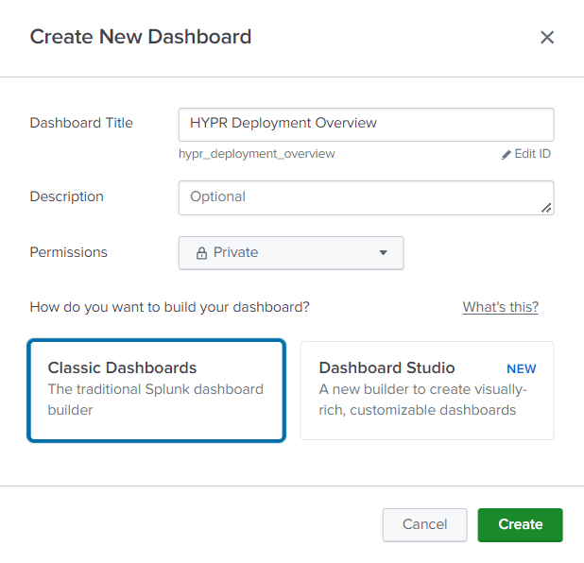
Task: Click the Cancel button
Action: pyautogui.click(x=424, y=524)
